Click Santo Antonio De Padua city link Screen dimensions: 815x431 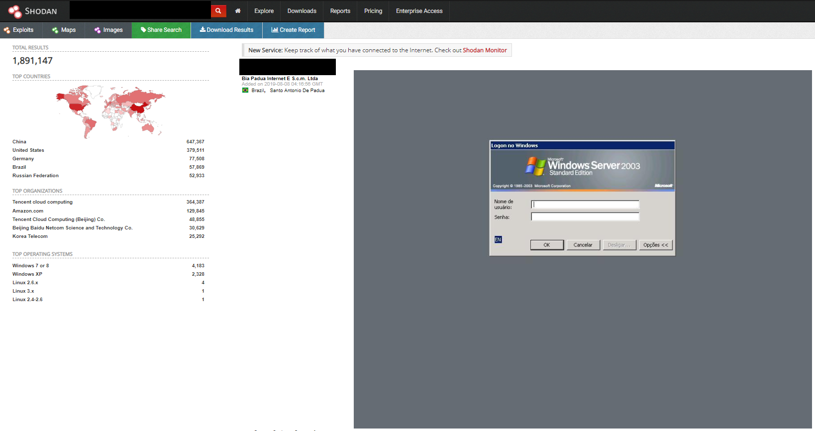click(297, 91)
